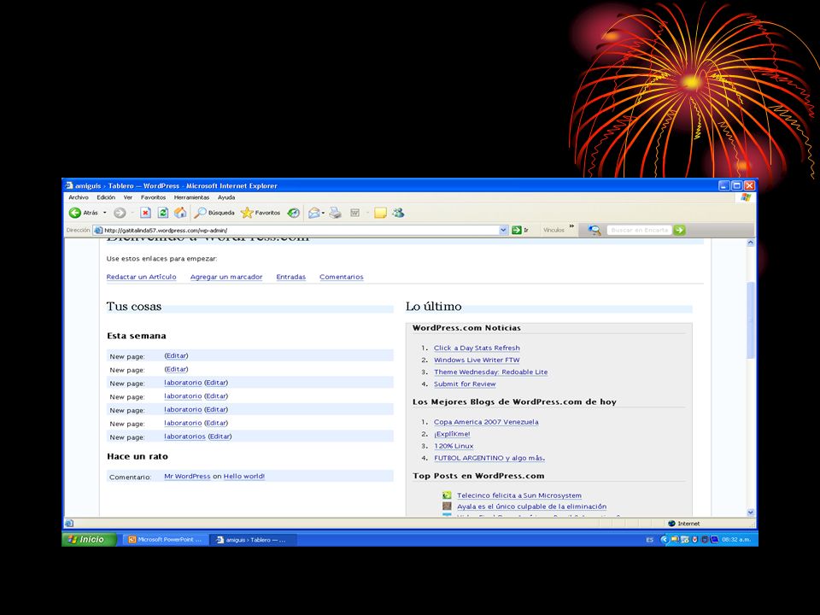Stop loading with the red X toolbar icon
The width and height of the screenshot is (820, 615).
(146, 213)
